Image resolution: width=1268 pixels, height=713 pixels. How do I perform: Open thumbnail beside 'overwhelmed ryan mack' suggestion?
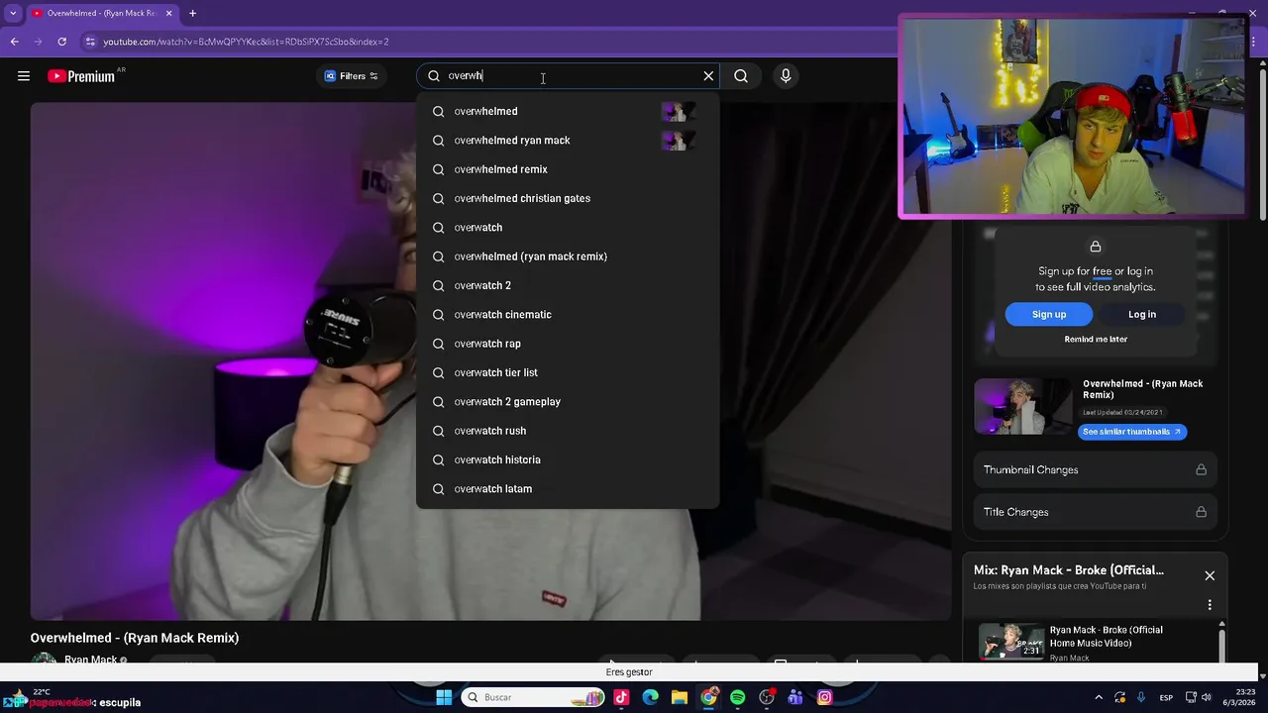tap(678, 141)
